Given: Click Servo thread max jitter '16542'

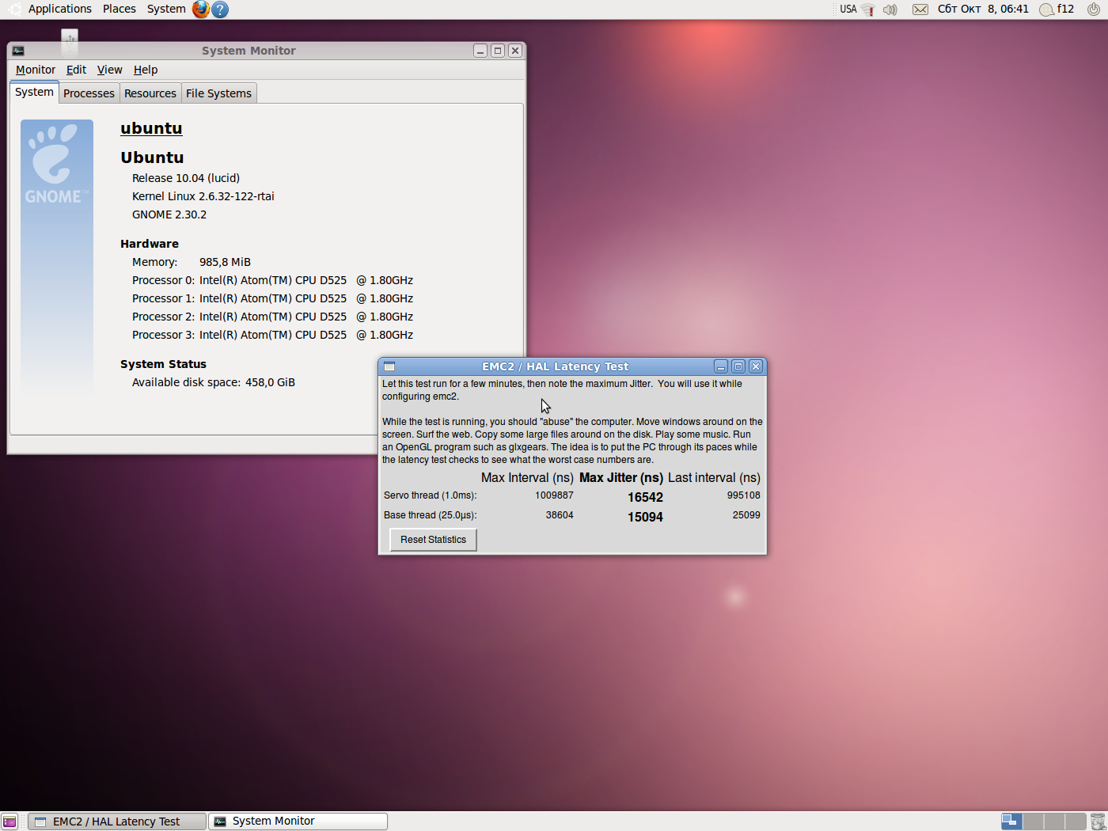Looking at the screenshot, I should pyautogui.click(x=645, y=497).
